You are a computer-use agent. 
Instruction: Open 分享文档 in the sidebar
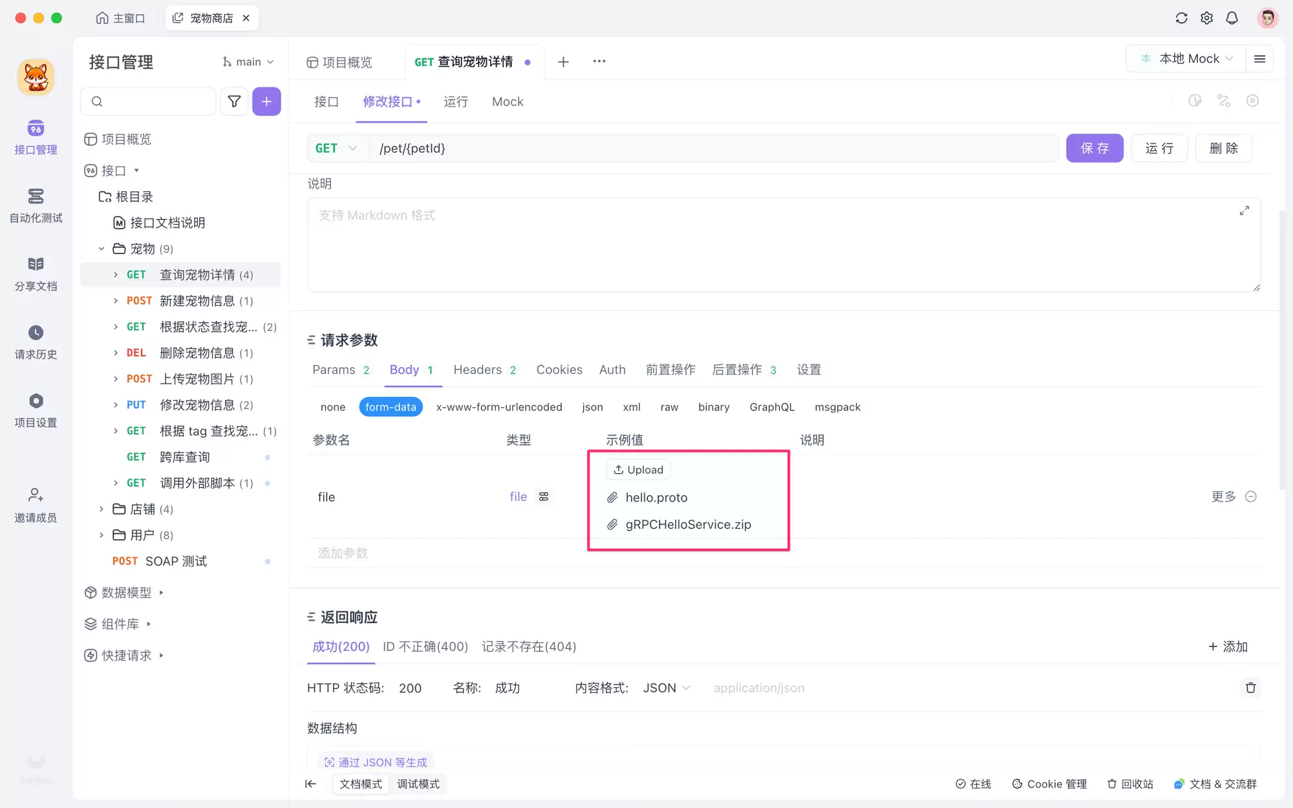[x=36, y=274]
